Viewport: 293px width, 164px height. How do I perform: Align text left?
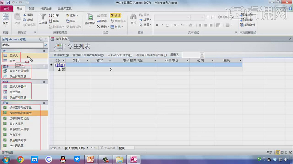[200, 25]
